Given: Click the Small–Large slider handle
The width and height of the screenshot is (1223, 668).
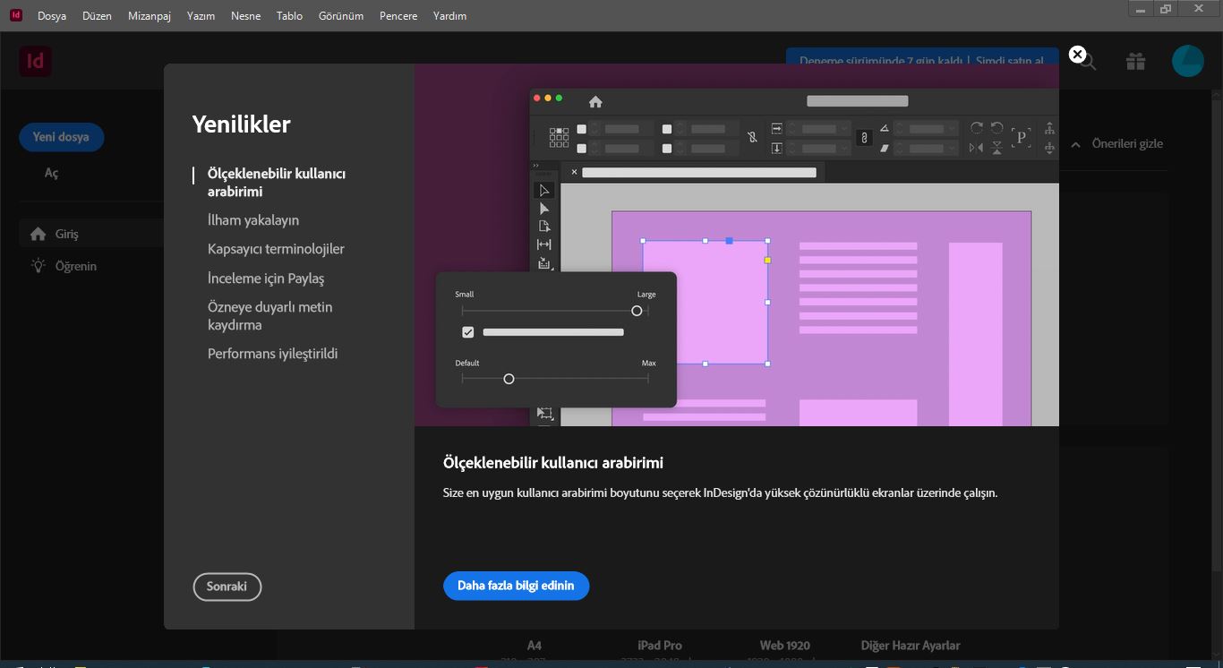Looking at the screenshot, I should (x=637, y=311).
